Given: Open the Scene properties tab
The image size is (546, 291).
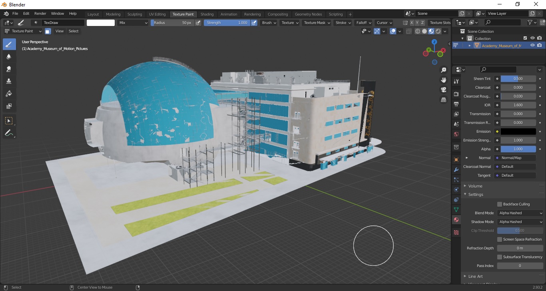Looking at the screenshot, I should point(456,124).
